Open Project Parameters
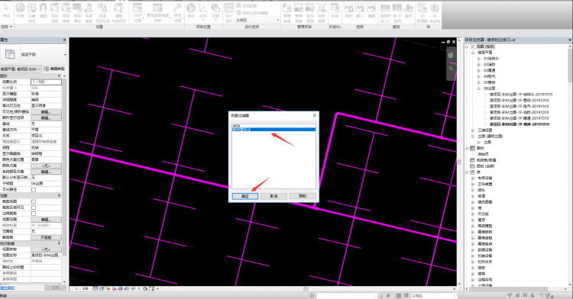This screenshot has height=299, width=573. tap(66, 12)
